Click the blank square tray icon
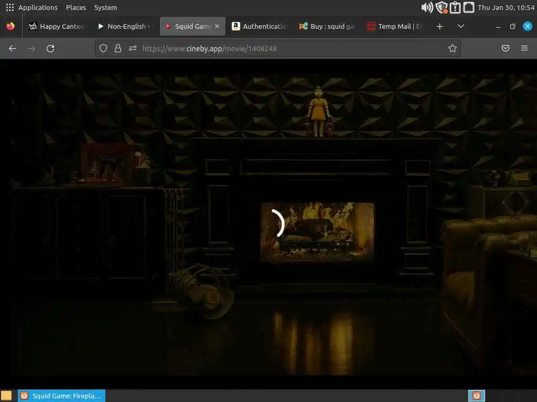 point(468,7)
